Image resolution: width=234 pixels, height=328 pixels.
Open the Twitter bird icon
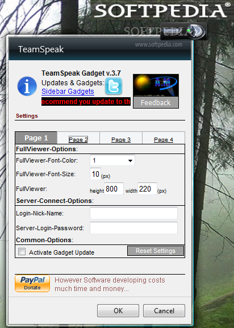[x=114, y=86]
